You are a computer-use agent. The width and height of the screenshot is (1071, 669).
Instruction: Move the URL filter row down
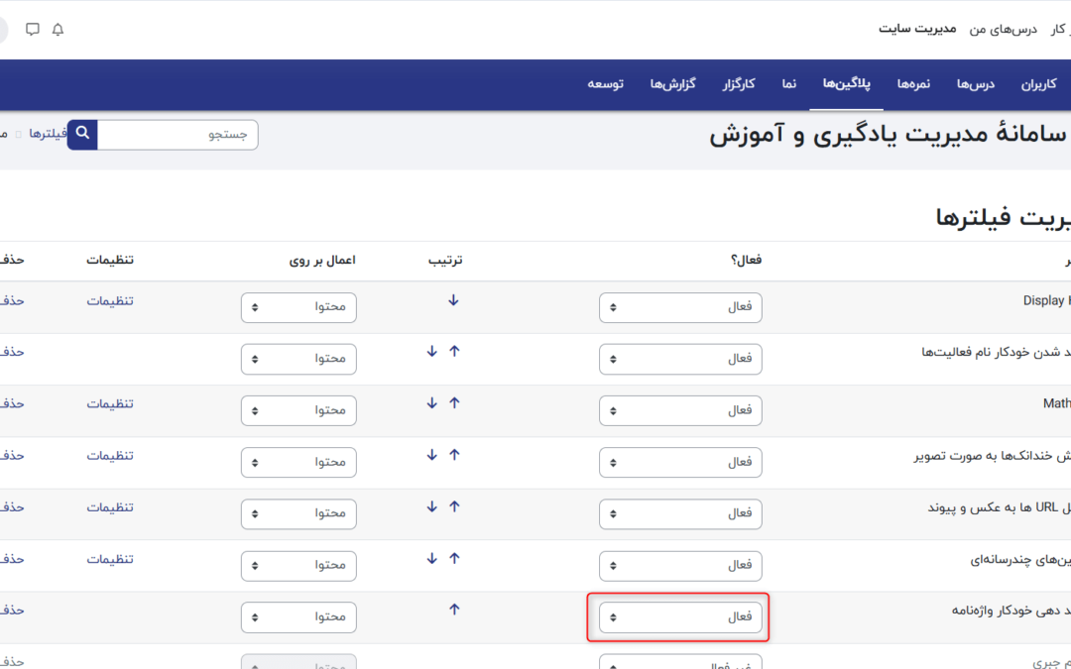click(x=431, y=505)
